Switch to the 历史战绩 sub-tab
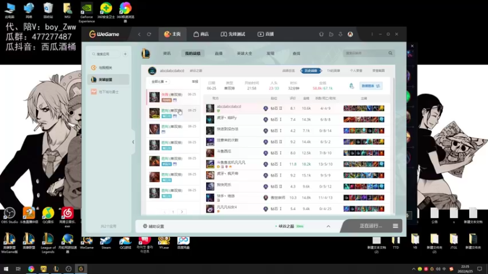488x274 pixels. pos(310,71)
